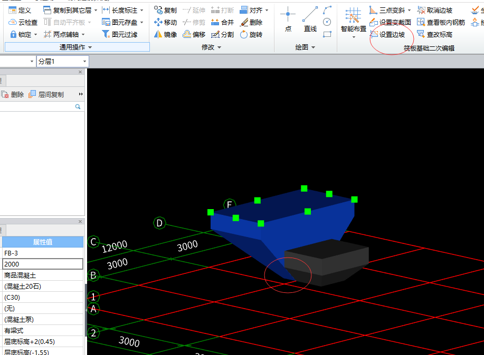Image resolution: width=484 pixels, height=355 pixels.
Task: Choose the rectangle drawing tool icon
Action: [327, 34]
